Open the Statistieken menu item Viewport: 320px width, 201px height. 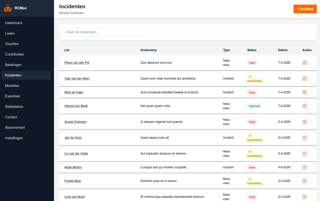pyautogui.click(x=14, y=106)
